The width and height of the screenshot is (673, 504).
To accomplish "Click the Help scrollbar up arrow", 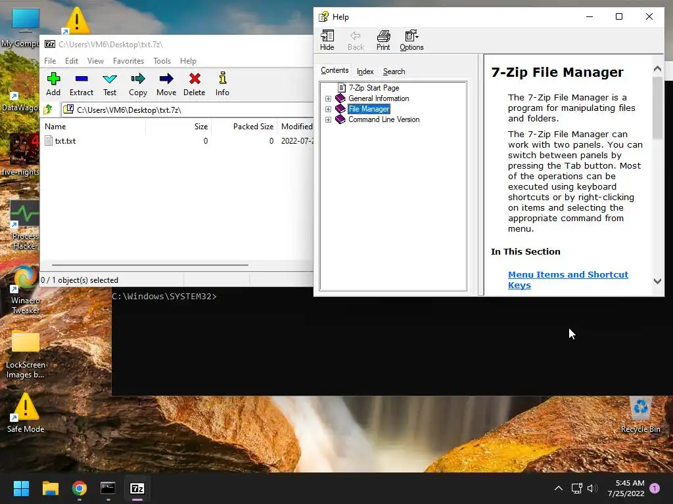I will (x=657, y=68).
